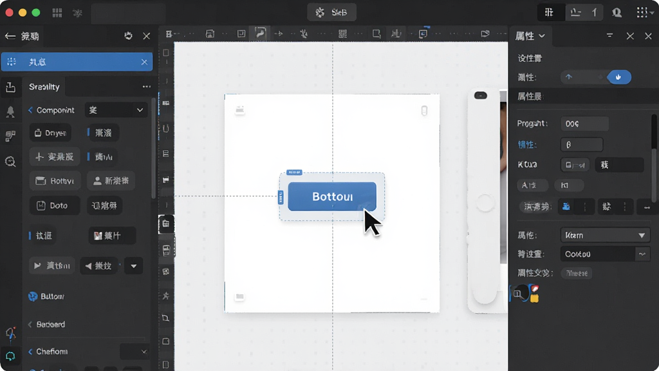Open the export icon in the left sidebar

10,87
